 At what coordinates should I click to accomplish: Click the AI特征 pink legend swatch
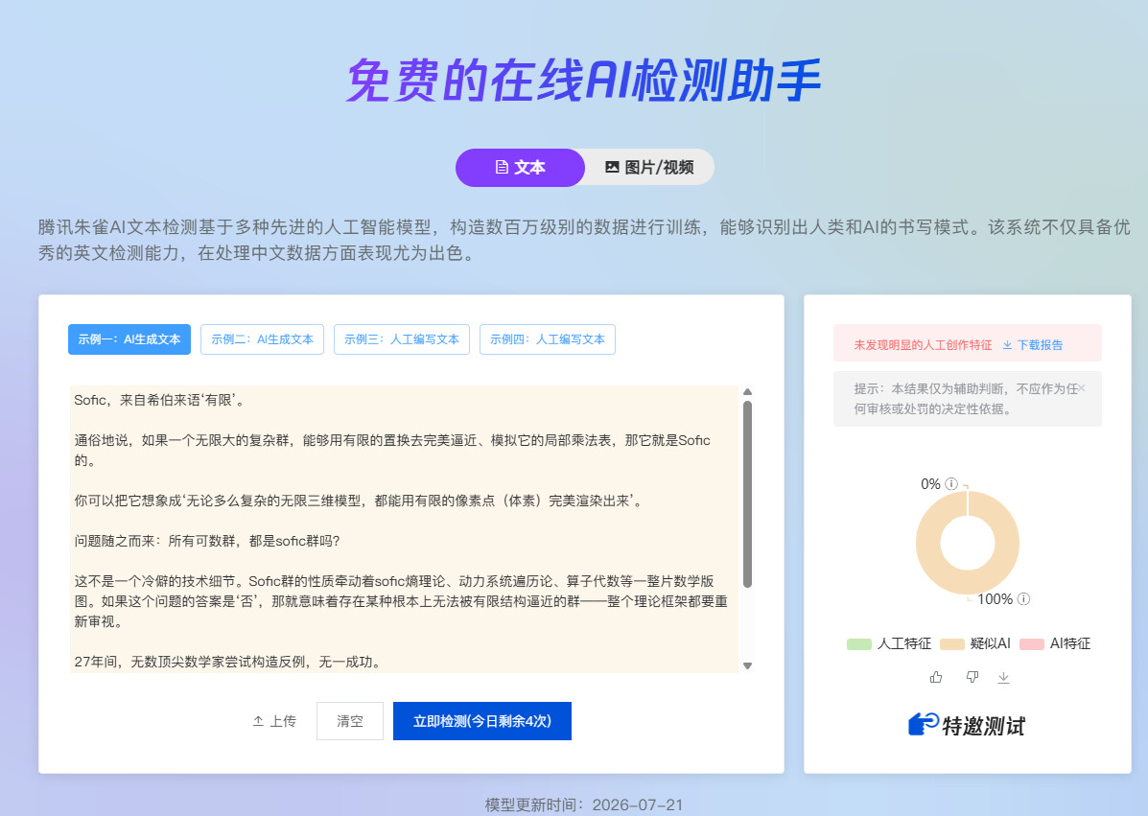pos(1032,644)
